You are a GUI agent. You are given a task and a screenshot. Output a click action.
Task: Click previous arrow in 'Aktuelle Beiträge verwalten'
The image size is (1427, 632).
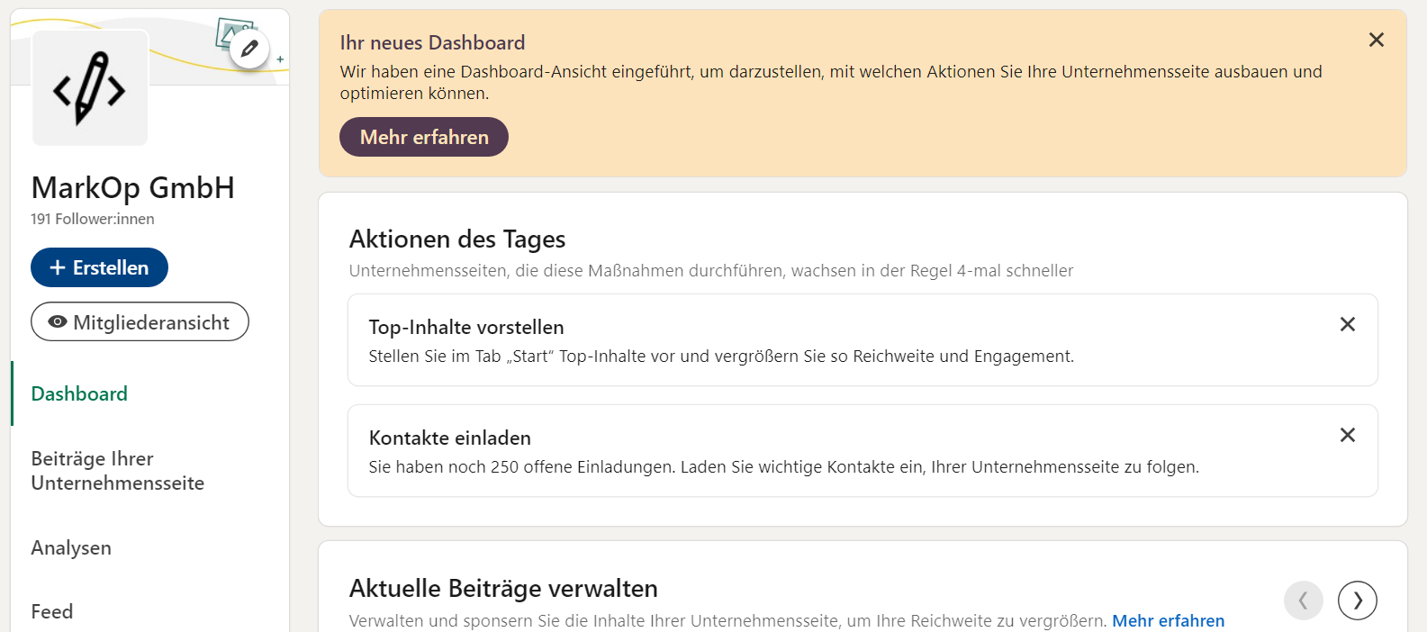[1303, 600]
